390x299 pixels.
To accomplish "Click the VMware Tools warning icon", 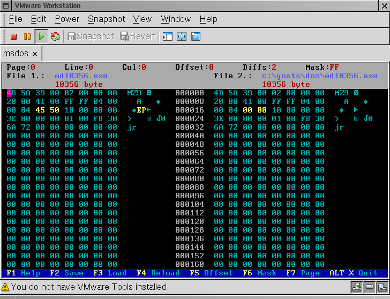I will pos(5,287).
